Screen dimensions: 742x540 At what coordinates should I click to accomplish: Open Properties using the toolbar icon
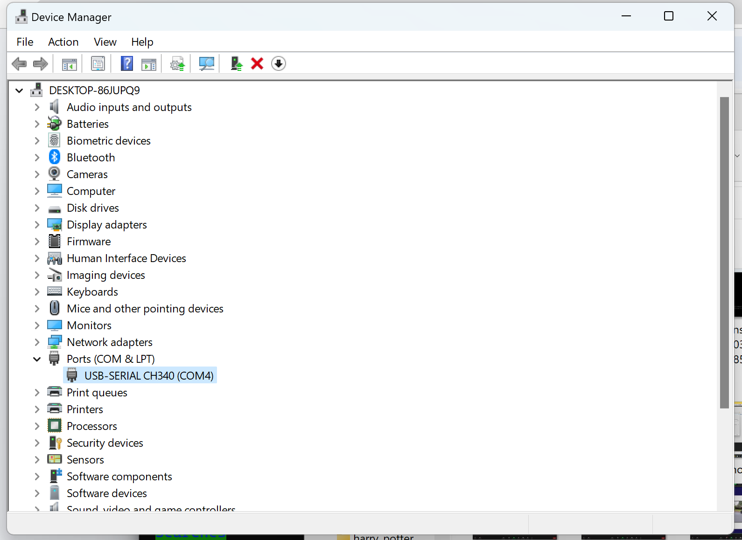coord(98,64)
